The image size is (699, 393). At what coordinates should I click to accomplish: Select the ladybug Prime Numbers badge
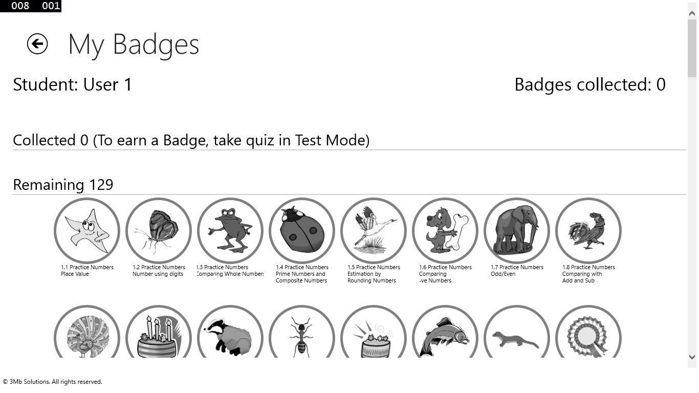tap(302, 231)
